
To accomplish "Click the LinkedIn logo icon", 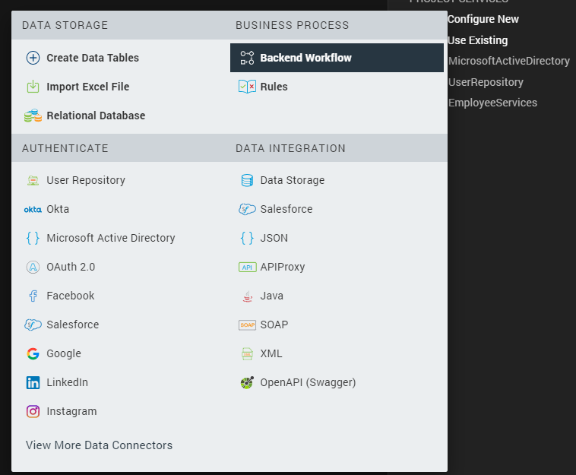I will [33, 382].
